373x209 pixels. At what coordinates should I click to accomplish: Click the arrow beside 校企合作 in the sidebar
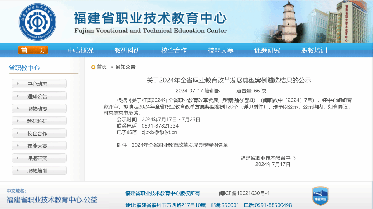tap(18, 133)
